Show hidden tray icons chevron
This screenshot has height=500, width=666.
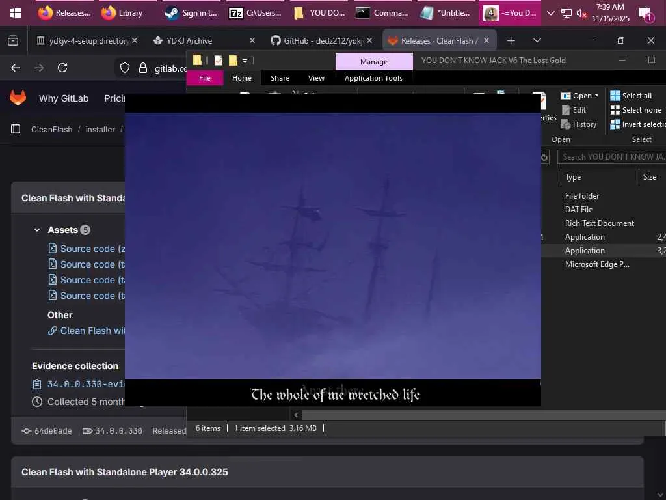pyautogui.click(x=551, y=13)
